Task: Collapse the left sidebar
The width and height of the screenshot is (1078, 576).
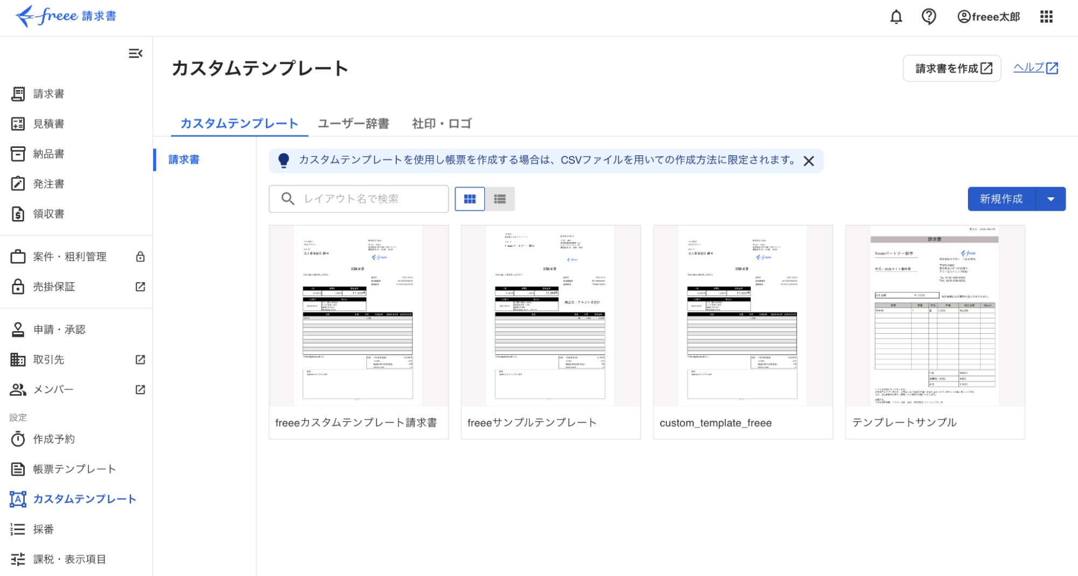Action: tap(136, 54)
